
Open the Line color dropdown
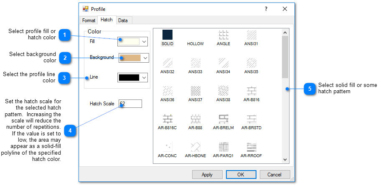tap(144, 77)
